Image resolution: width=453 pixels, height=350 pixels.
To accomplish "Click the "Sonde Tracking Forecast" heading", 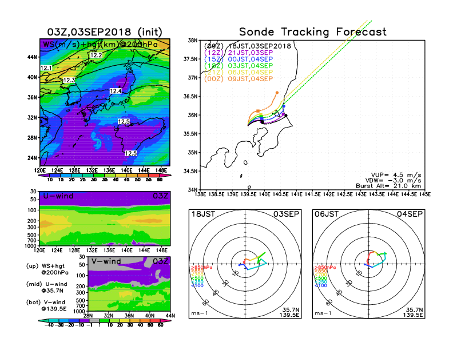I will (x=313, y=31).
